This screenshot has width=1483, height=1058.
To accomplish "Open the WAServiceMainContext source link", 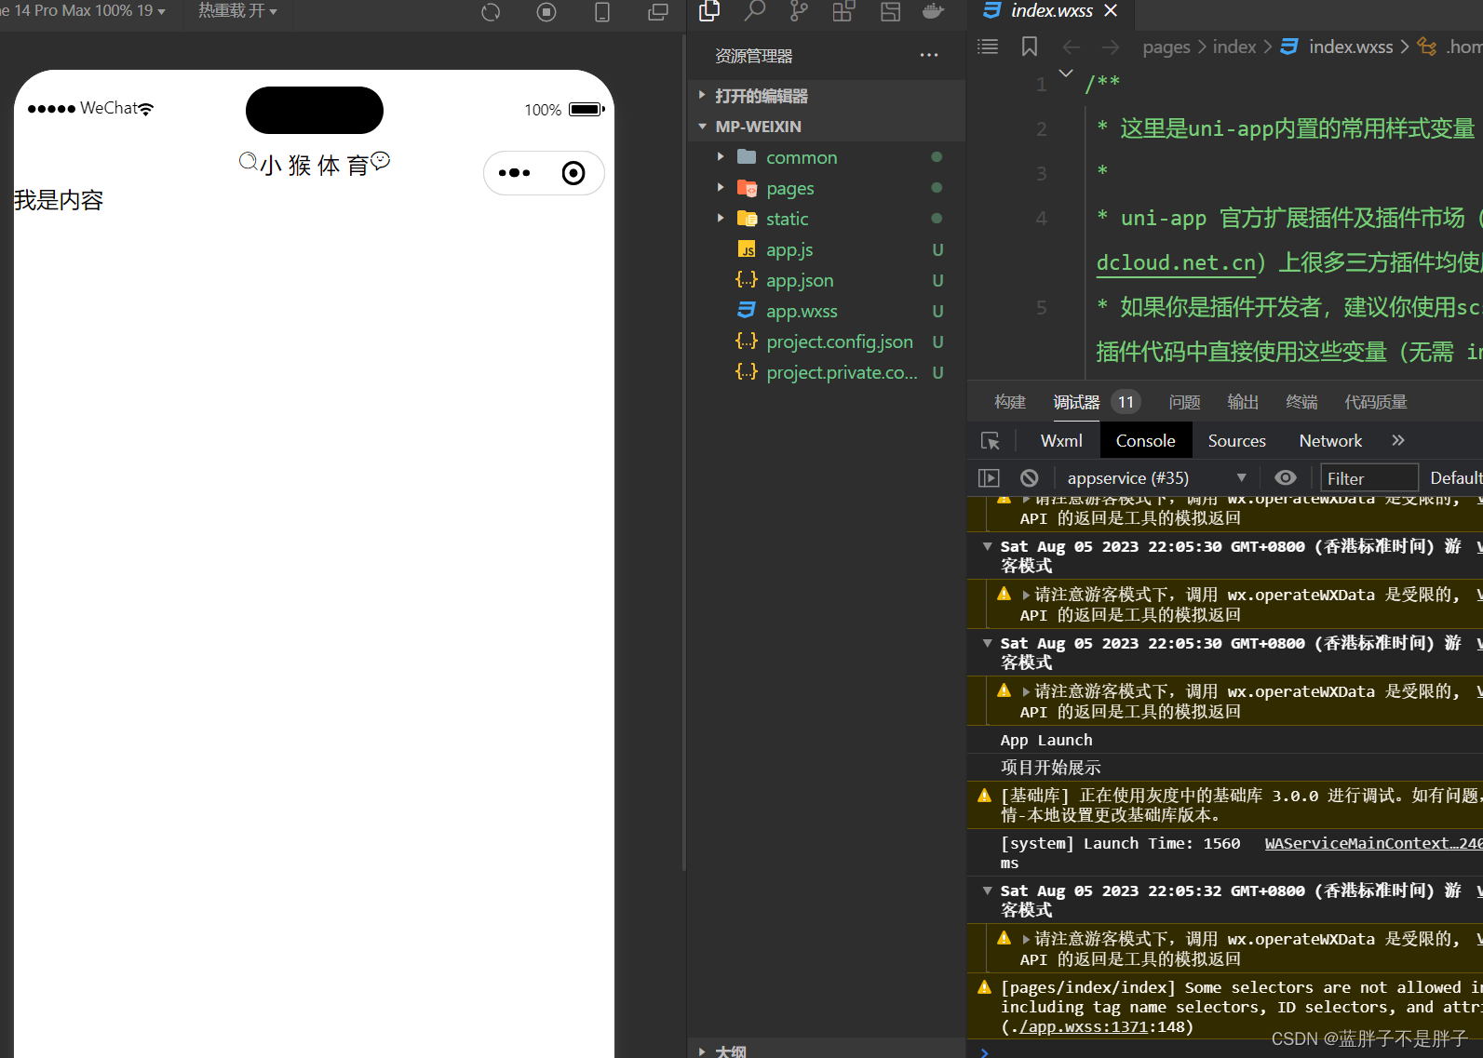I will click(x=1373, y=843).
